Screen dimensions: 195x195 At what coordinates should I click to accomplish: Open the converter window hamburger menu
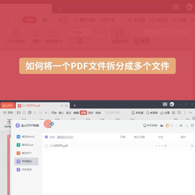[x=181, y=125]
